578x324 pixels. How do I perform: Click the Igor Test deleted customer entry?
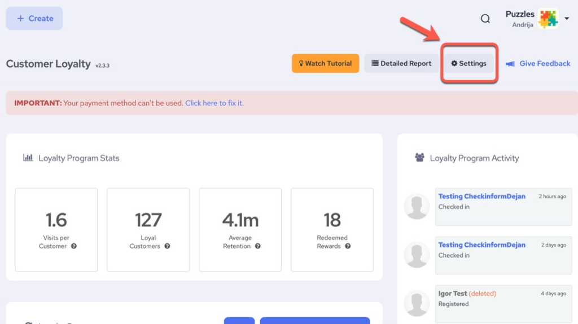click(452, 294)
